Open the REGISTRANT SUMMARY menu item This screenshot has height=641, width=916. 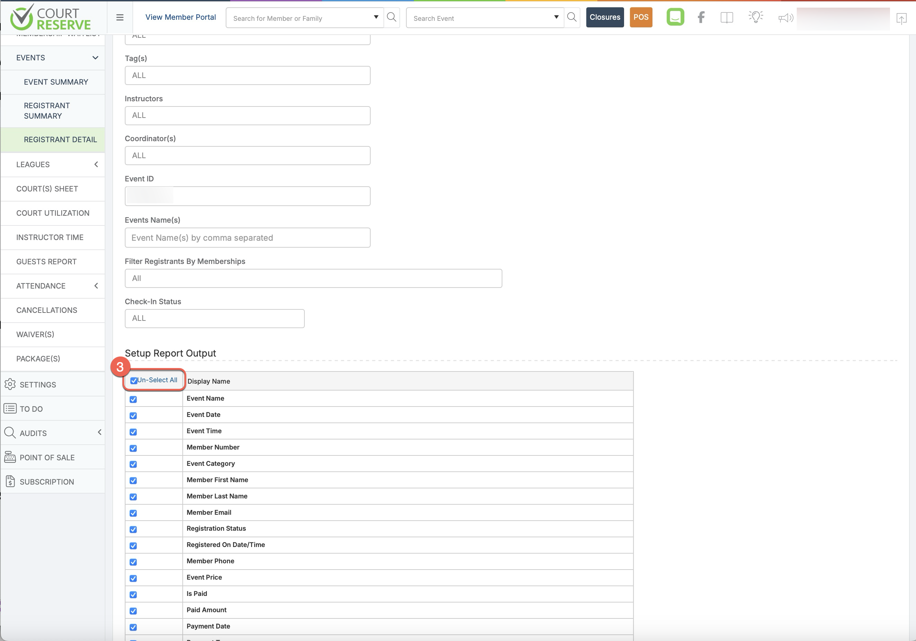(x=47, y=111)
